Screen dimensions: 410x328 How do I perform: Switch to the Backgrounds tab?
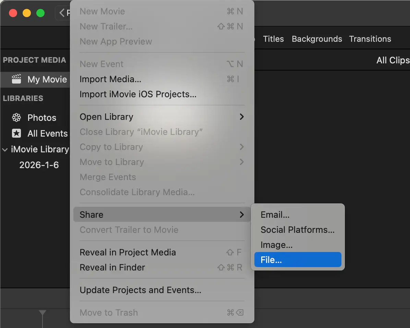[x=317, y=39]
